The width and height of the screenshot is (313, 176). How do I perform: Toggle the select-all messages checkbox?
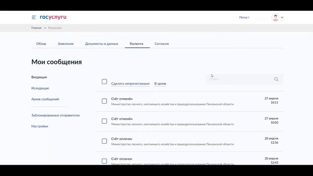(104, 82)
